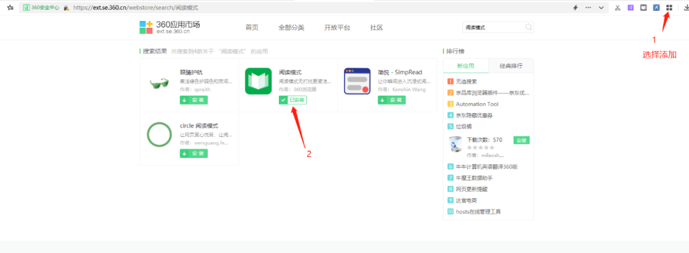Click the recycle bin app icon
This screenshot has height=253, width=689.
tap(456, 145)
